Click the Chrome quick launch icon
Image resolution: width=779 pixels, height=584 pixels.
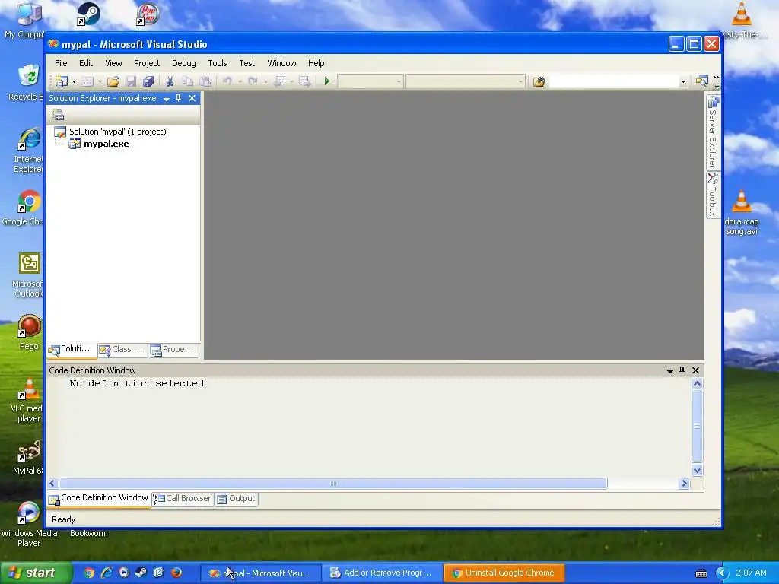tap(90, 573)
